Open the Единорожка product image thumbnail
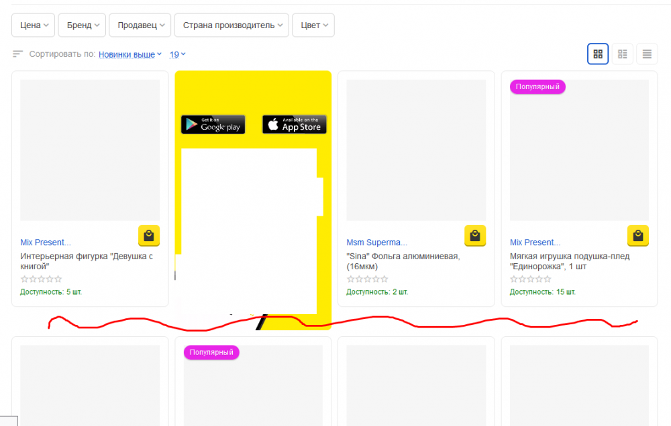Viewport: 671px width, 426px height. click(x=579, y=151)
